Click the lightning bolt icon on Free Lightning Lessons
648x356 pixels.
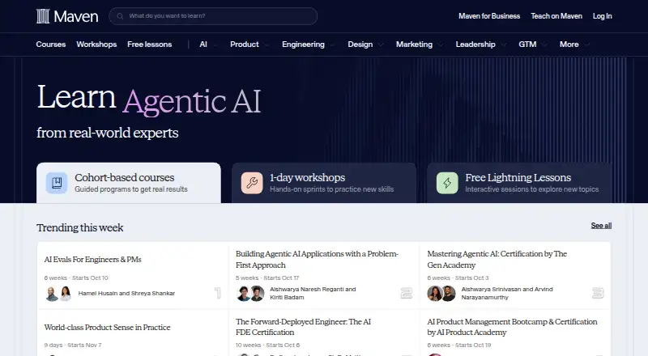[x=447, y=183]
